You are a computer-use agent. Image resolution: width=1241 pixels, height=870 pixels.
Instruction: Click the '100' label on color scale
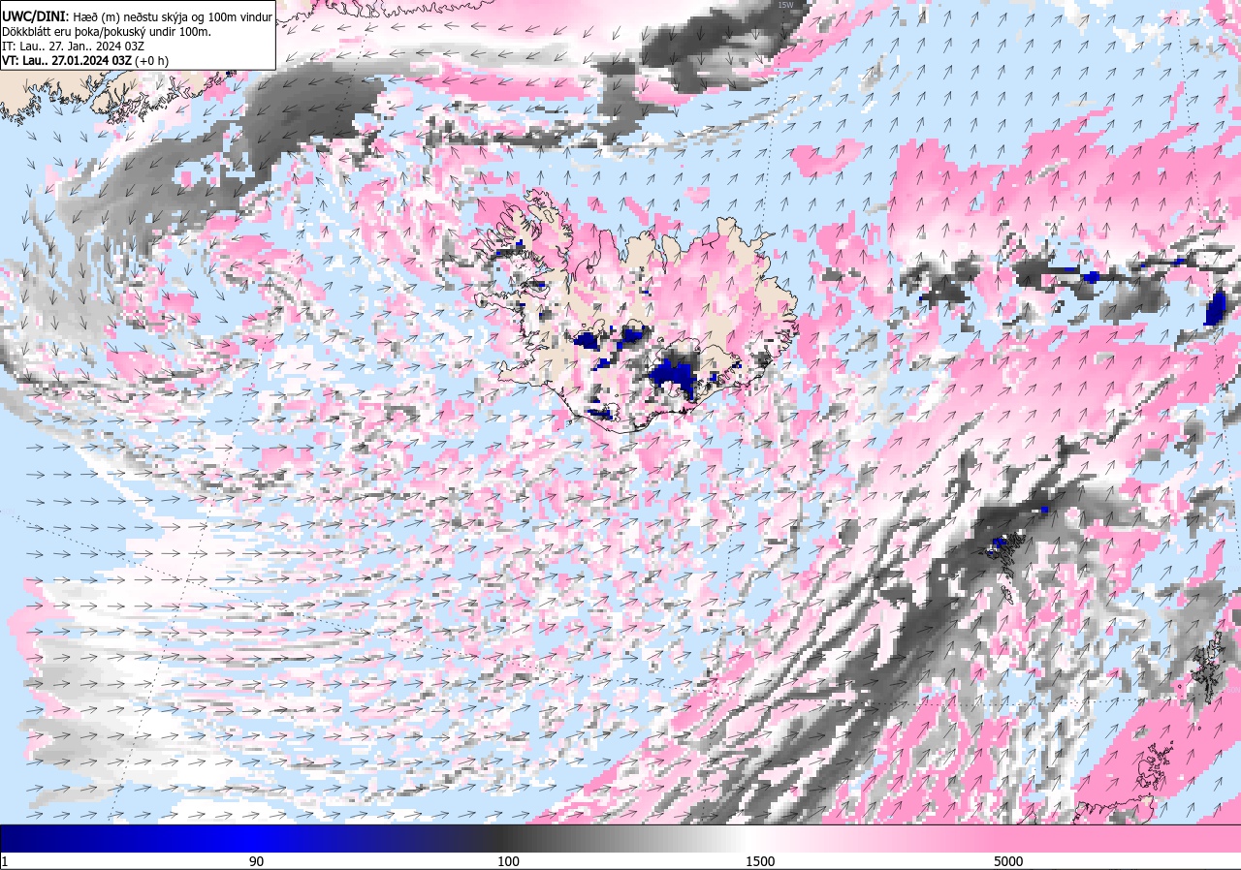[508, 861]
